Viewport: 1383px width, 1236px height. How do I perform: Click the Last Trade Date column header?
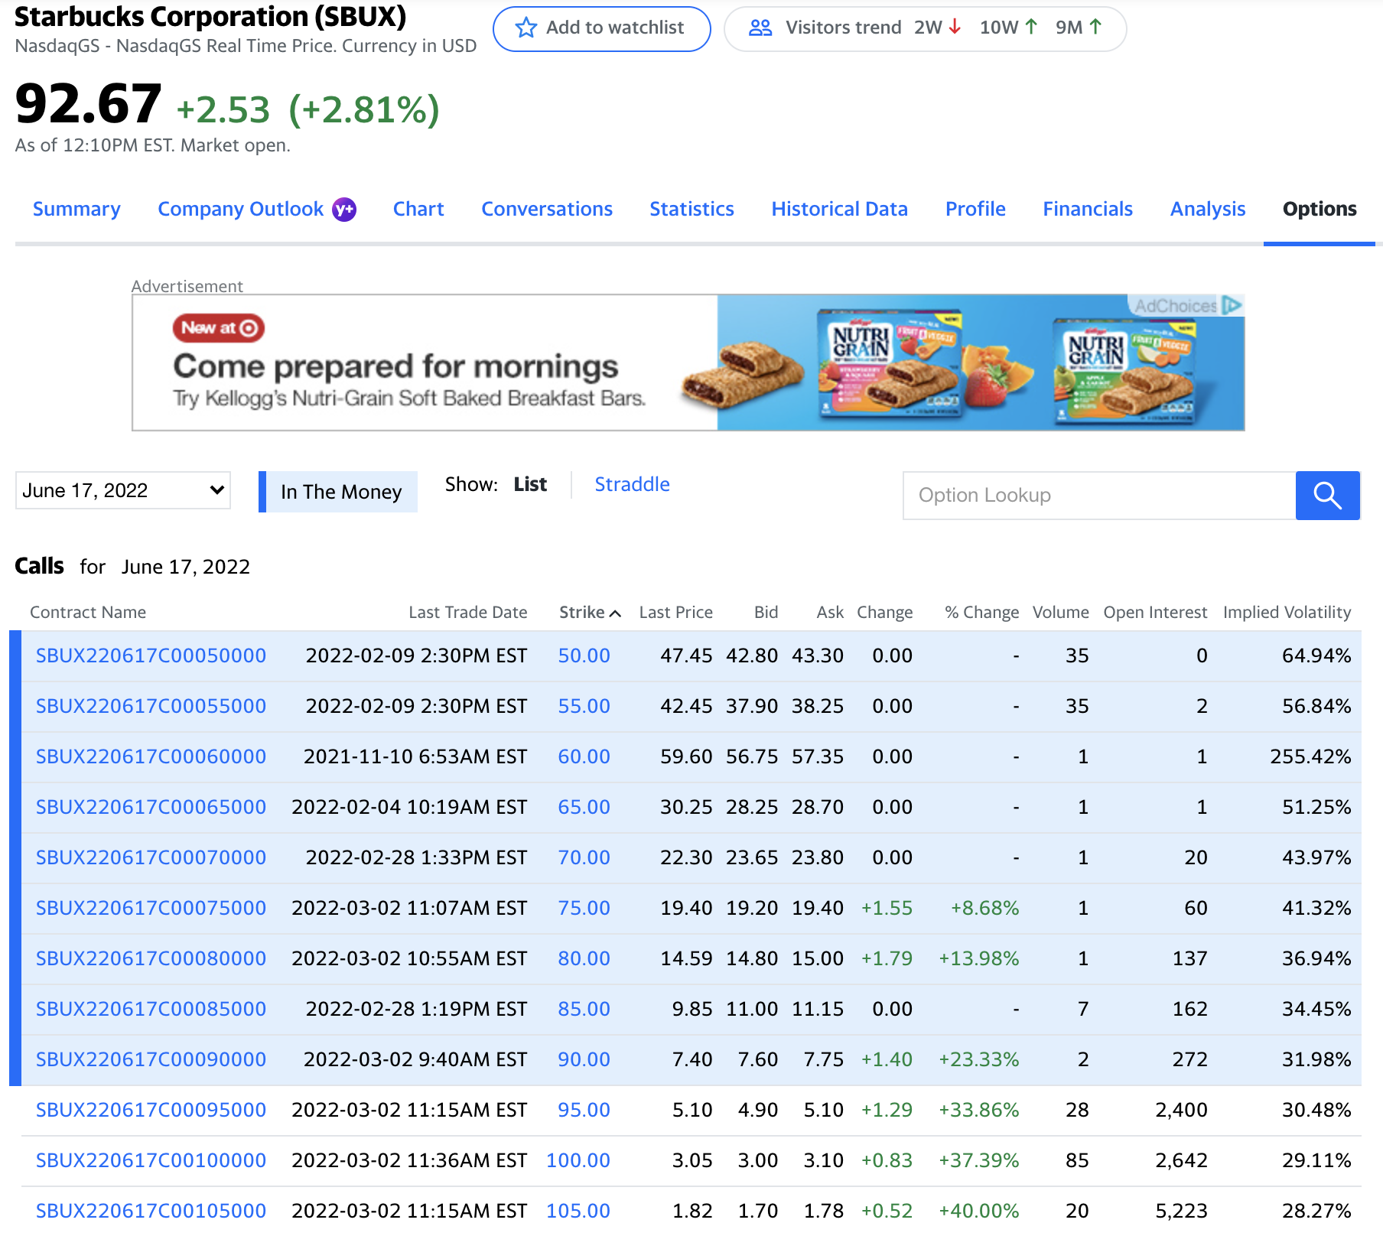pos(468,613)
